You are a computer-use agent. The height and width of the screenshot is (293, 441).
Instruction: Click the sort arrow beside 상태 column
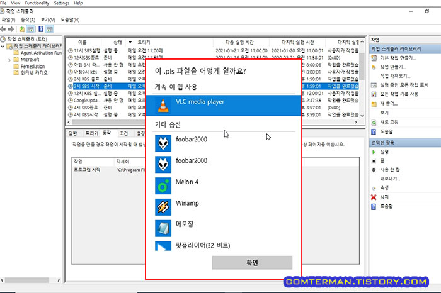point(130,42)
